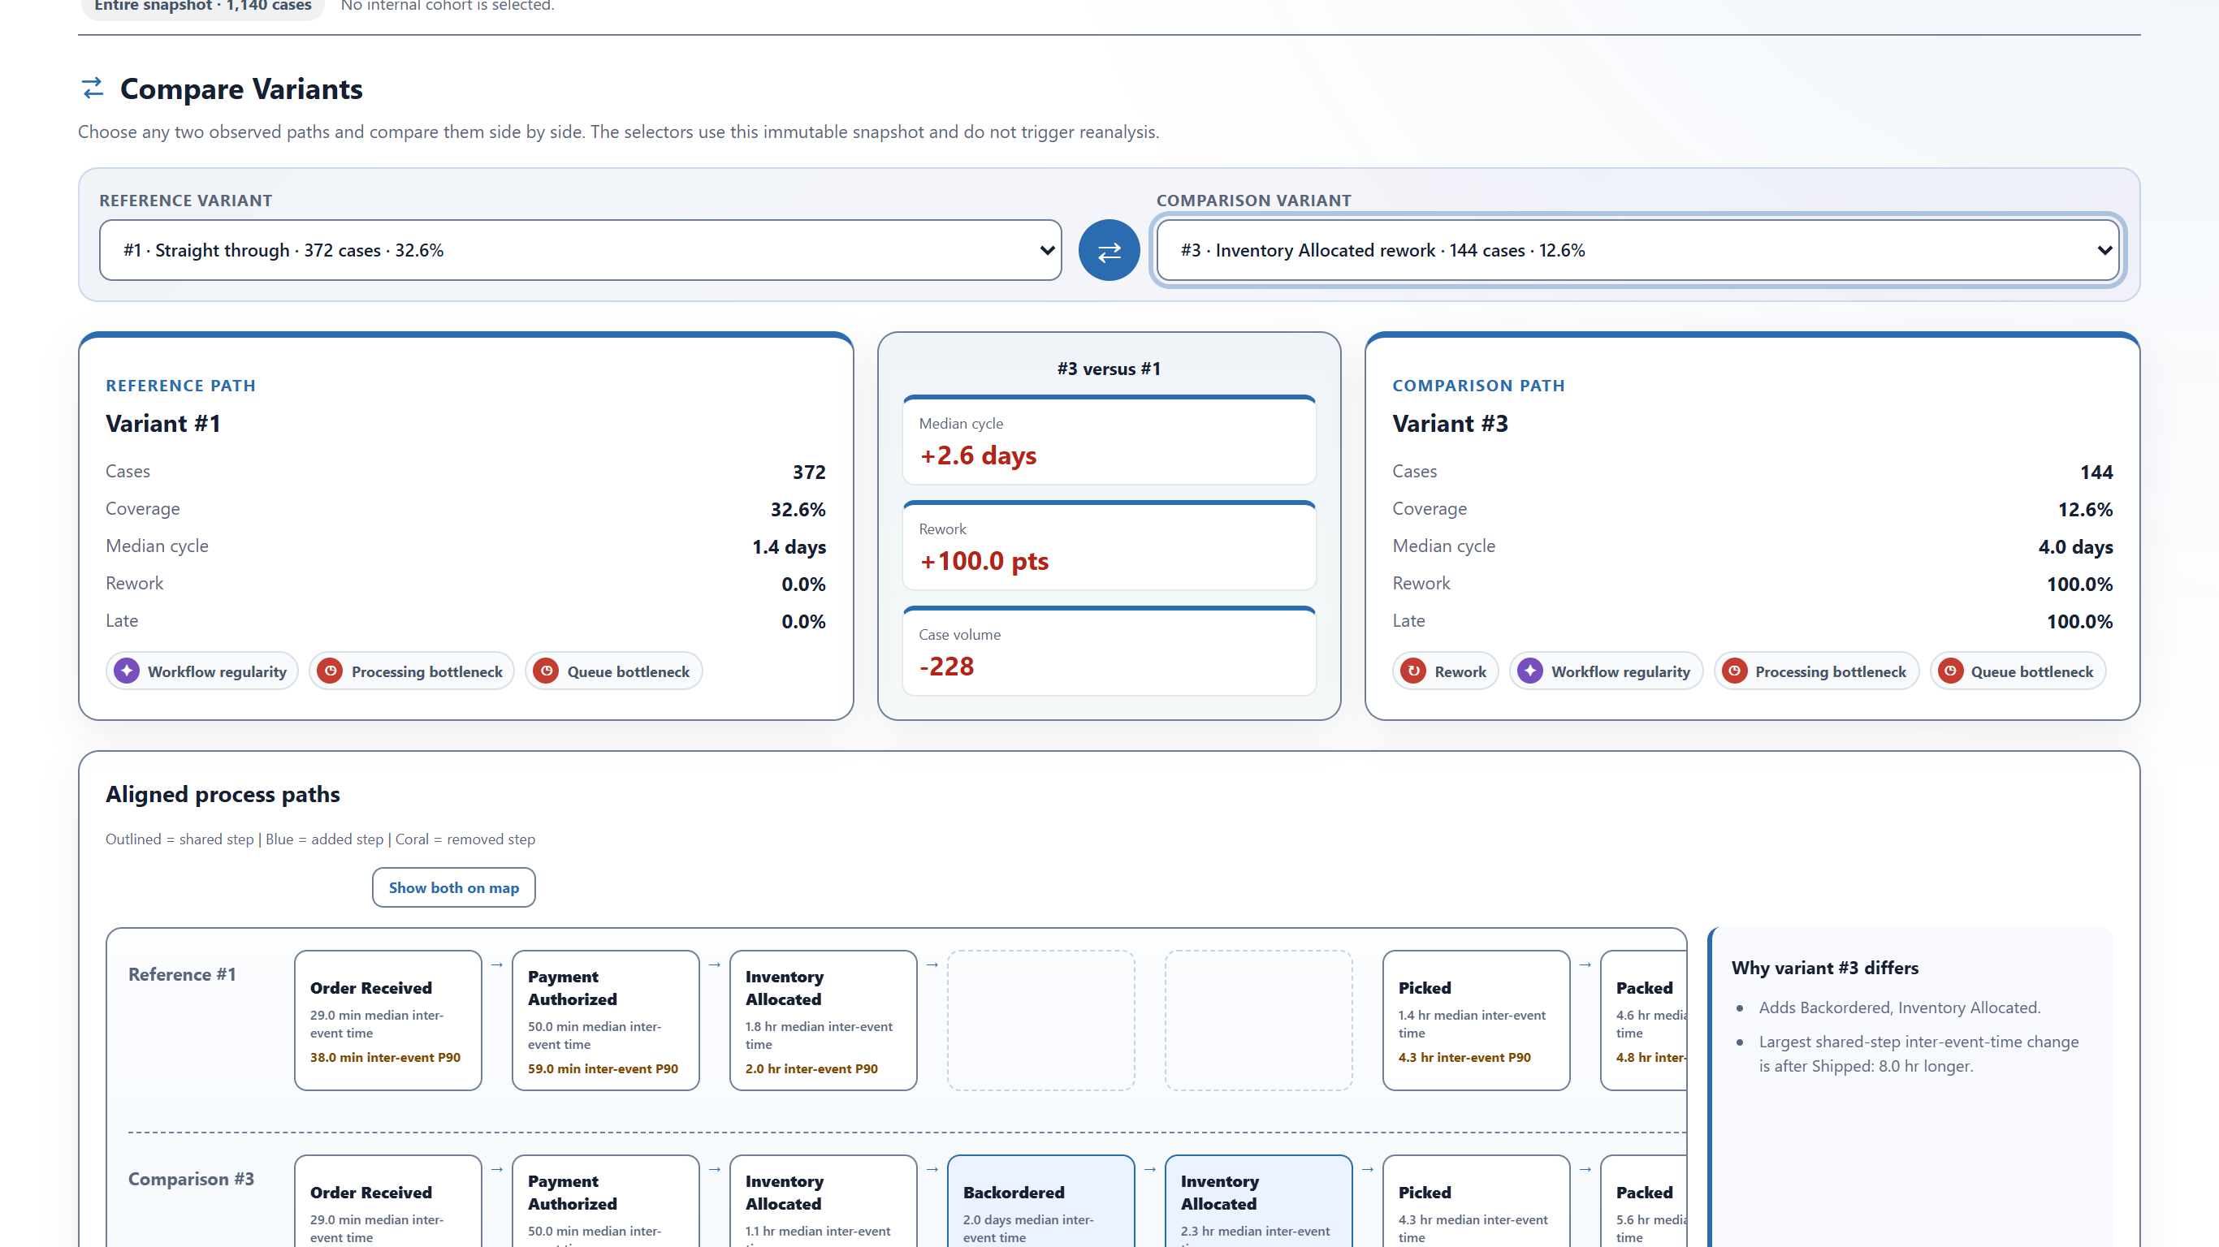Click '12.6%' coverage value
The image size is (2219, 1247).
pos(2085,509)
